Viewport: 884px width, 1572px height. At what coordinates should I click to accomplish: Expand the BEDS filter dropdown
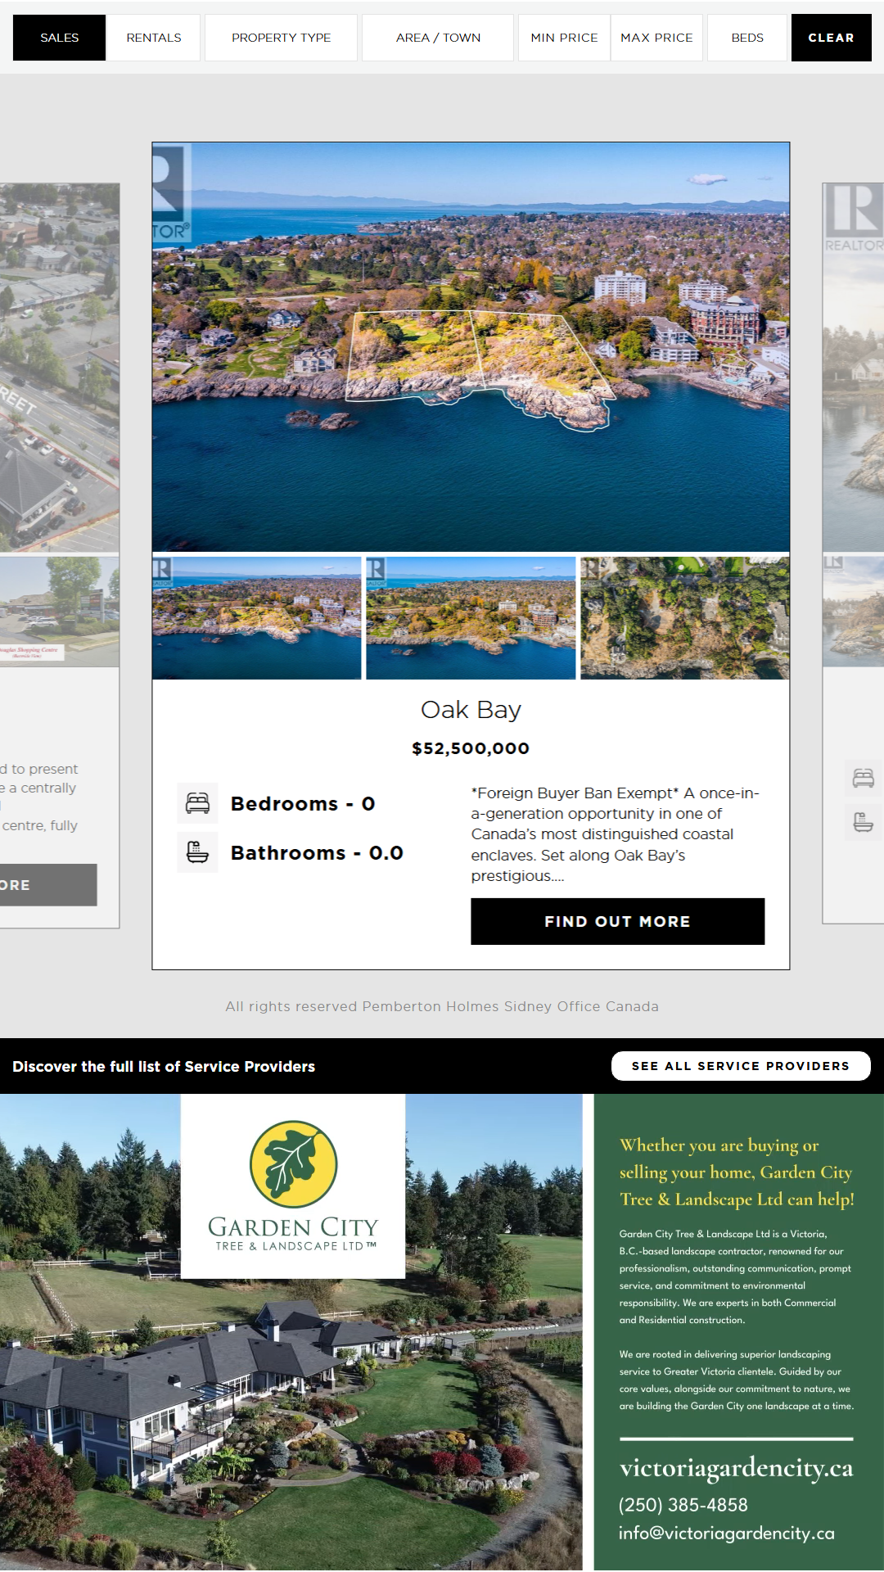click(x=747, y=38)
